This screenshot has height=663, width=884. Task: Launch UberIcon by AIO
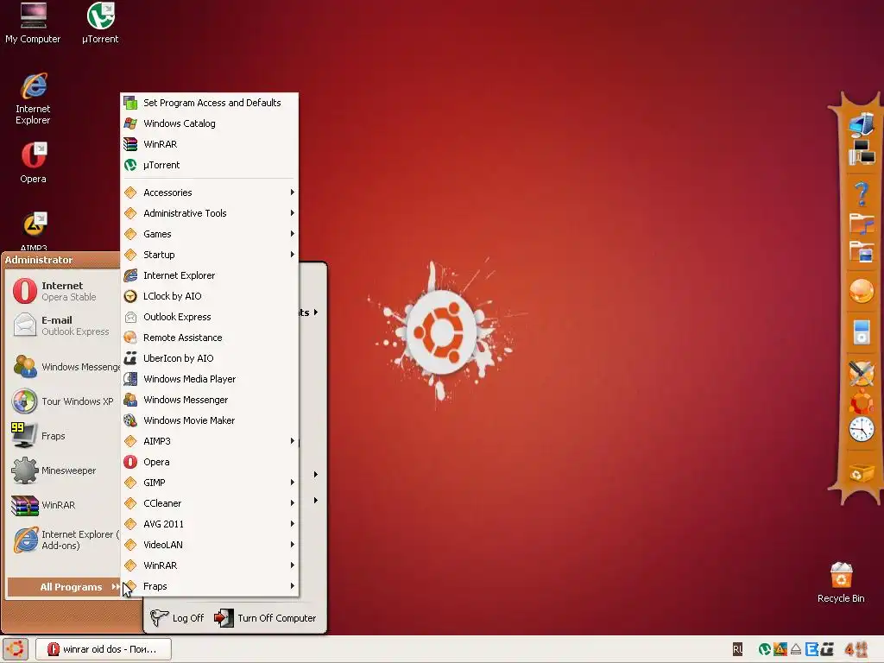[x=209, y=358]
